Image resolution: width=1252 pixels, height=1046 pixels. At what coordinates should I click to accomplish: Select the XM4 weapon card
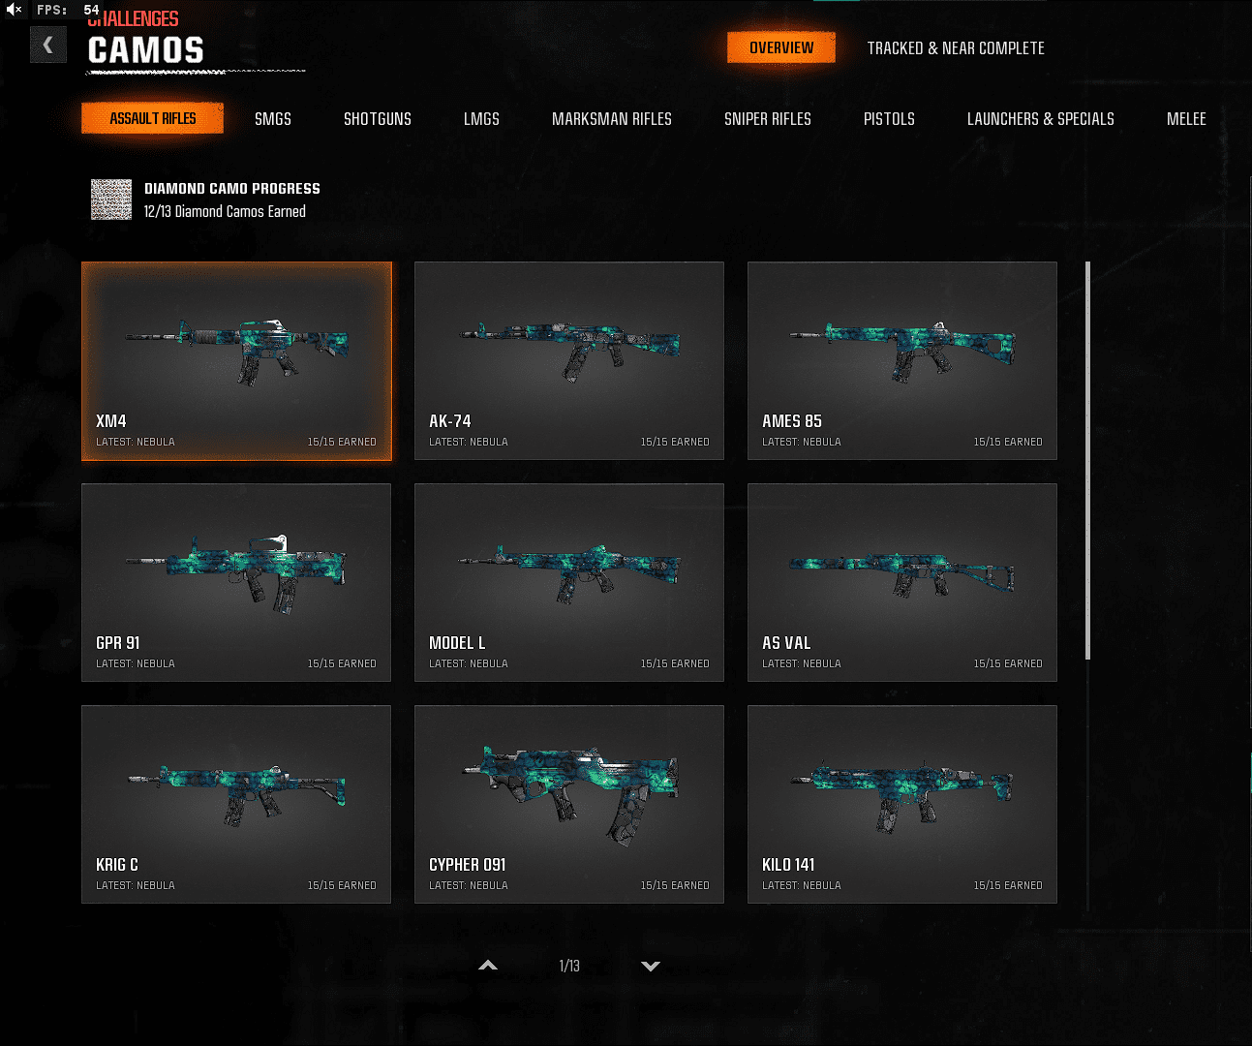coord(236,360)
